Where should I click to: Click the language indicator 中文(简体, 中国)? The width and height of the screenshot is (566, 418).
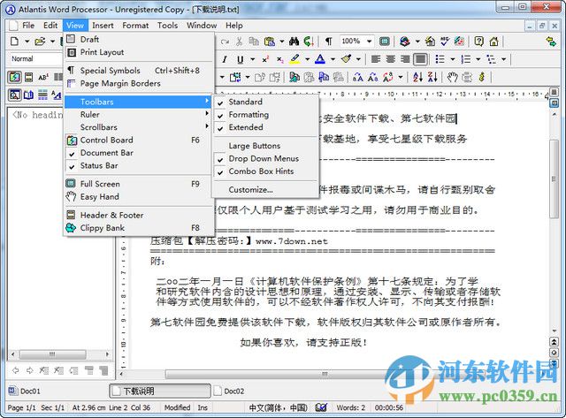(278, 407)
